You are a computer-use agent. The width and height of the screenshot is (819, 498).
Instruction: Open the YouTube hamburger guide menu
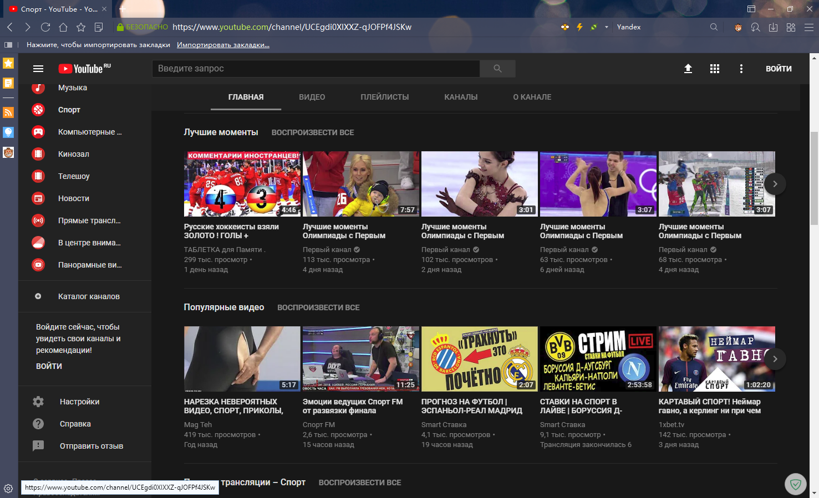[x=38, y=69]
